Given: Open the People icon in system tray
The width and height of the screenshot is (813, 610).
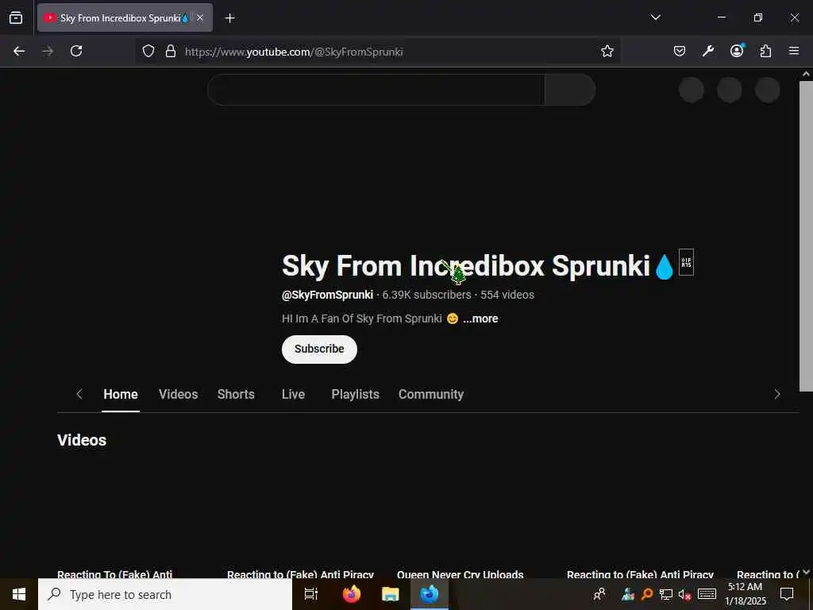Looking at the screenshot, I should coord(599,594).
